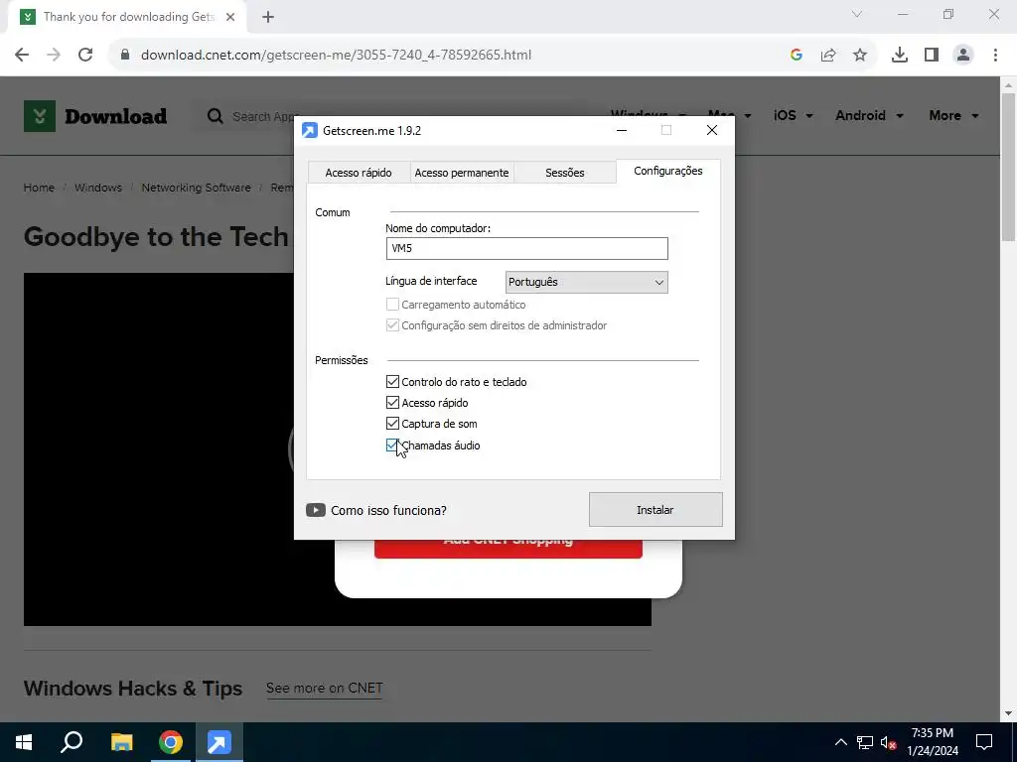Bookmark page with the star icon
Image resolution: width=1017 pixels, height=762 pixels.
coord(860,55)
